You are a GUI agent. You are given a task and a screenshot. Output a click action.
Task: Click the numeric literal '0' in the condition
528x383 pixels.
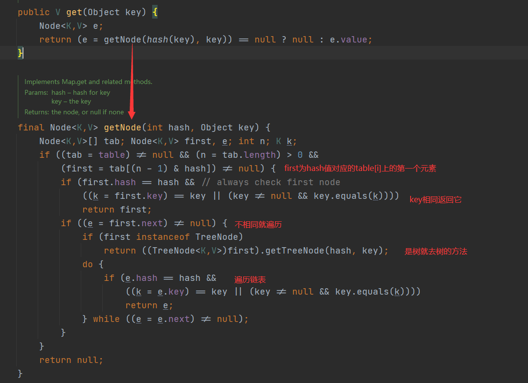pyautogui.click(x=300, y=155)
